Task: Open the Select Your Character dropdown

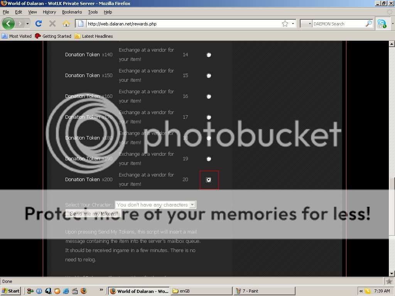Action: 155,205
